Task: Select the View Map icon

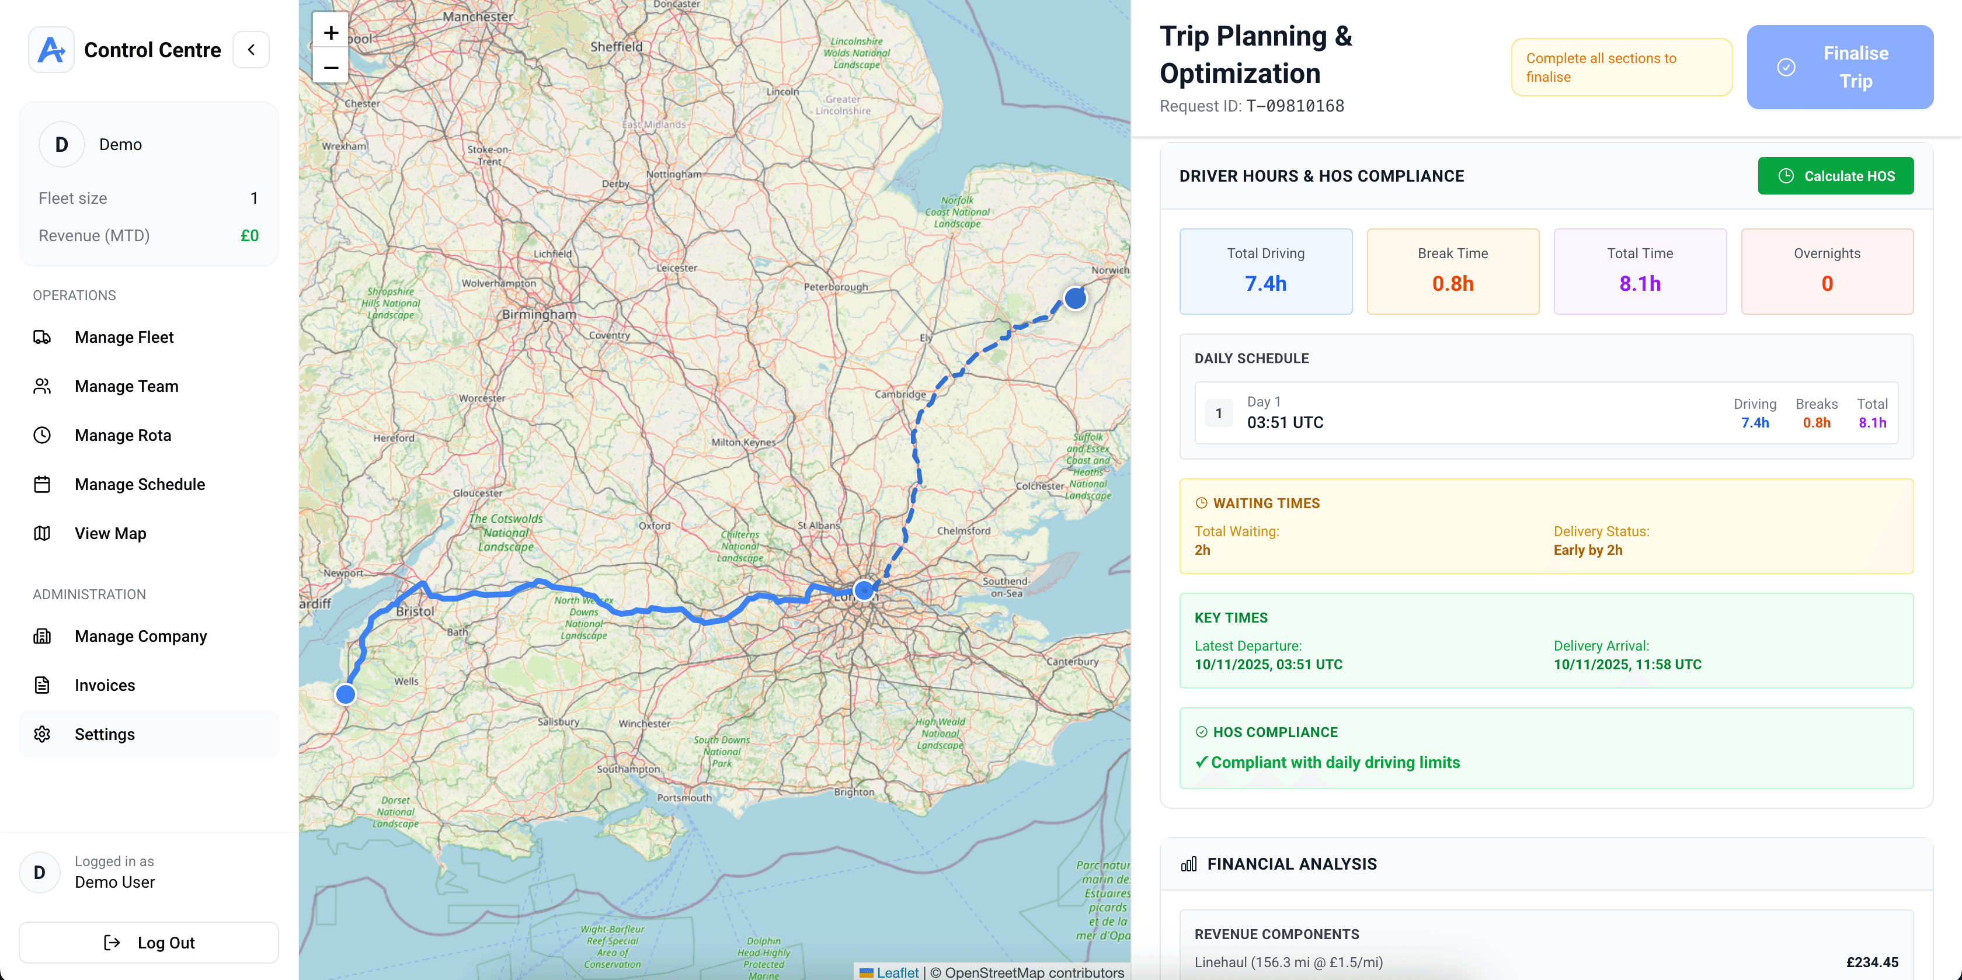Action: [42, 533]
